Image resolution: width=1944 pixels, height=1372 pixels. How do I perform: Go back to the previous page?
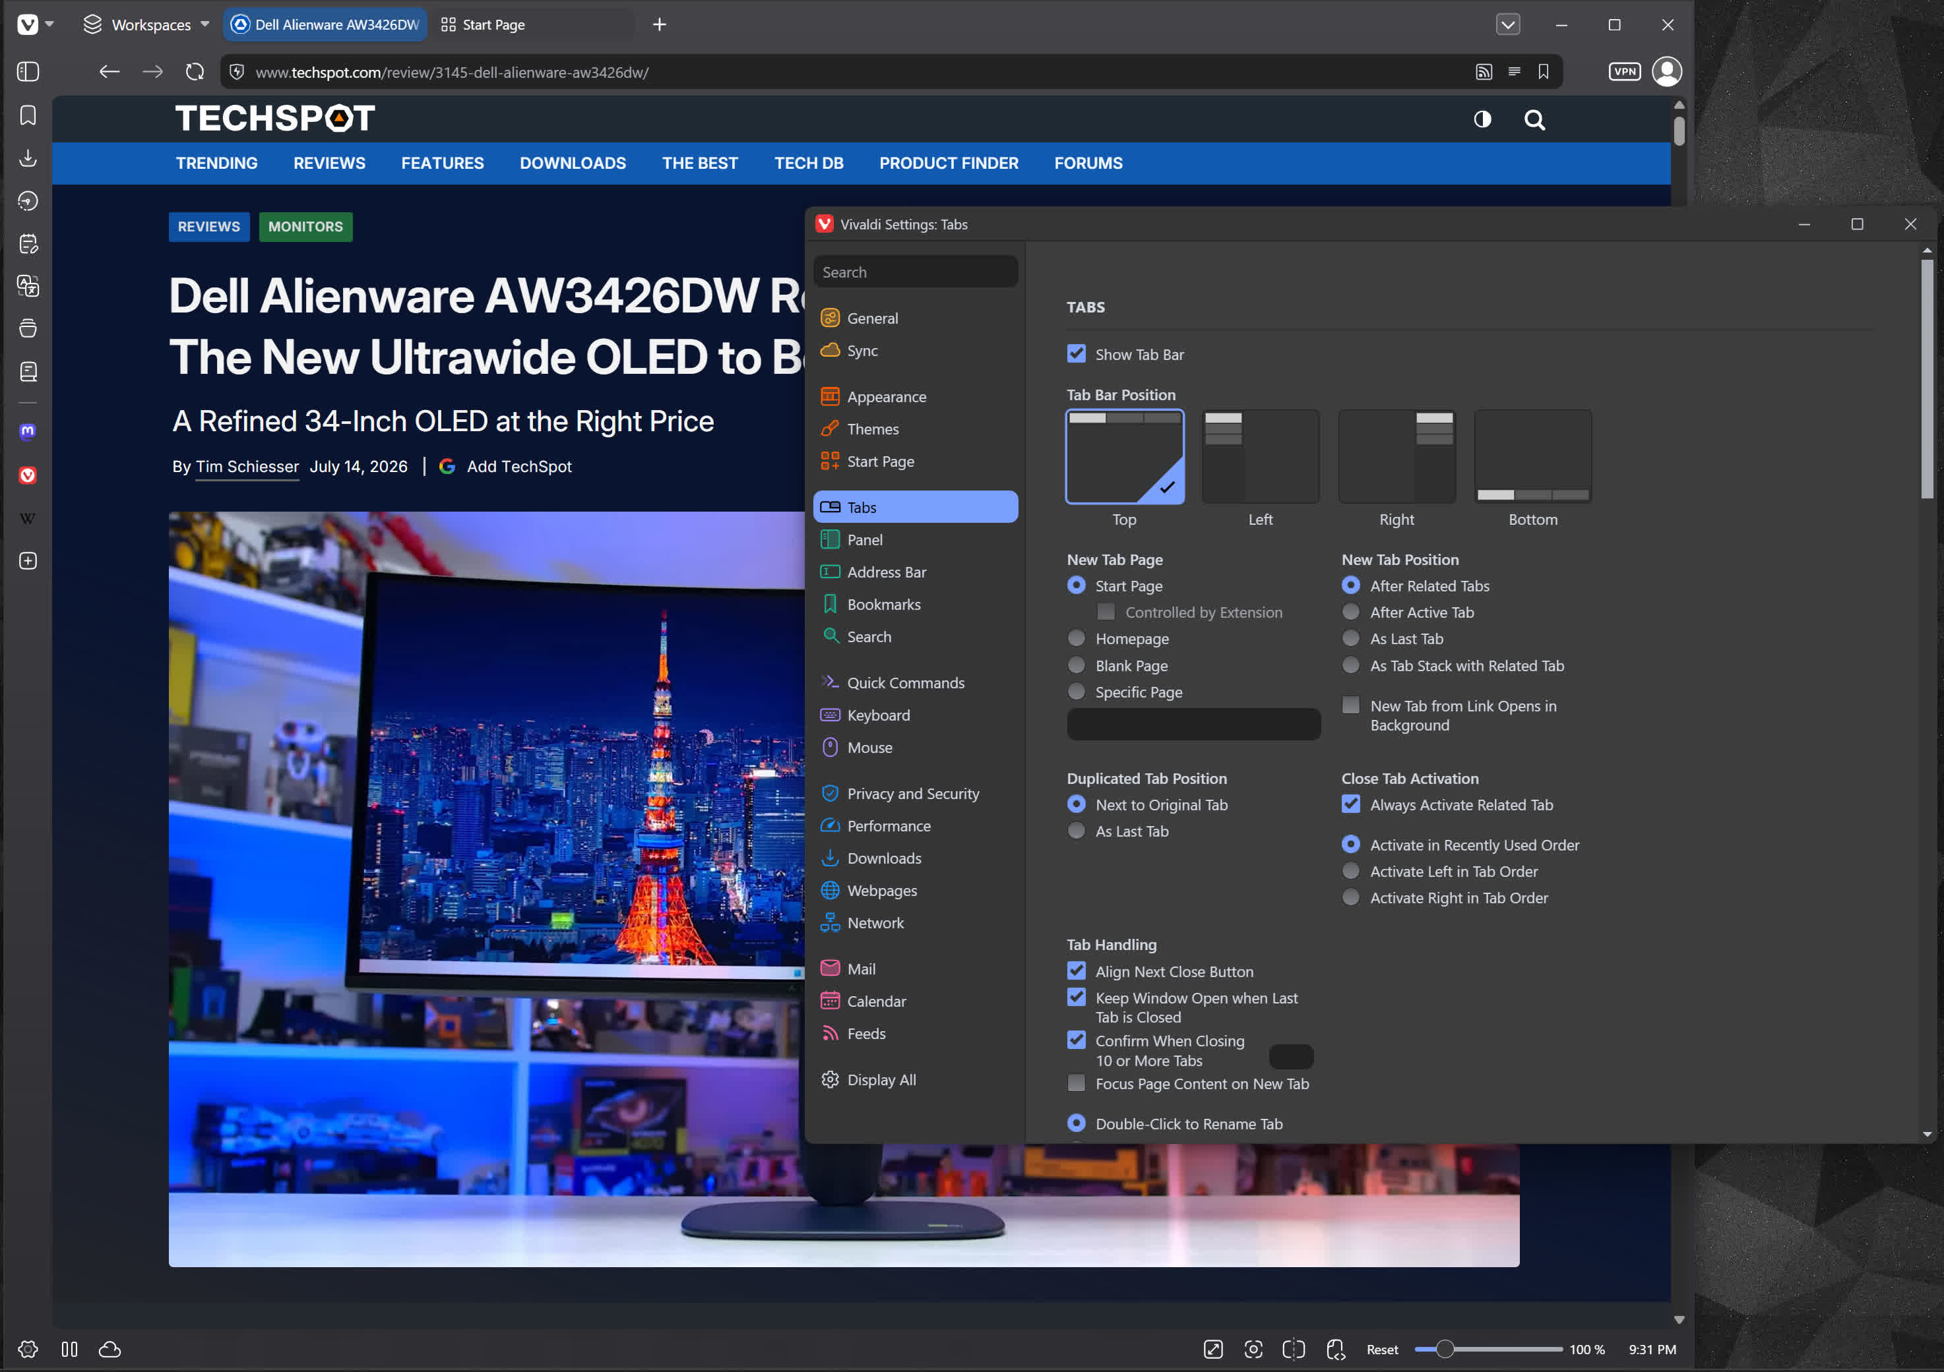click(110, 72)
